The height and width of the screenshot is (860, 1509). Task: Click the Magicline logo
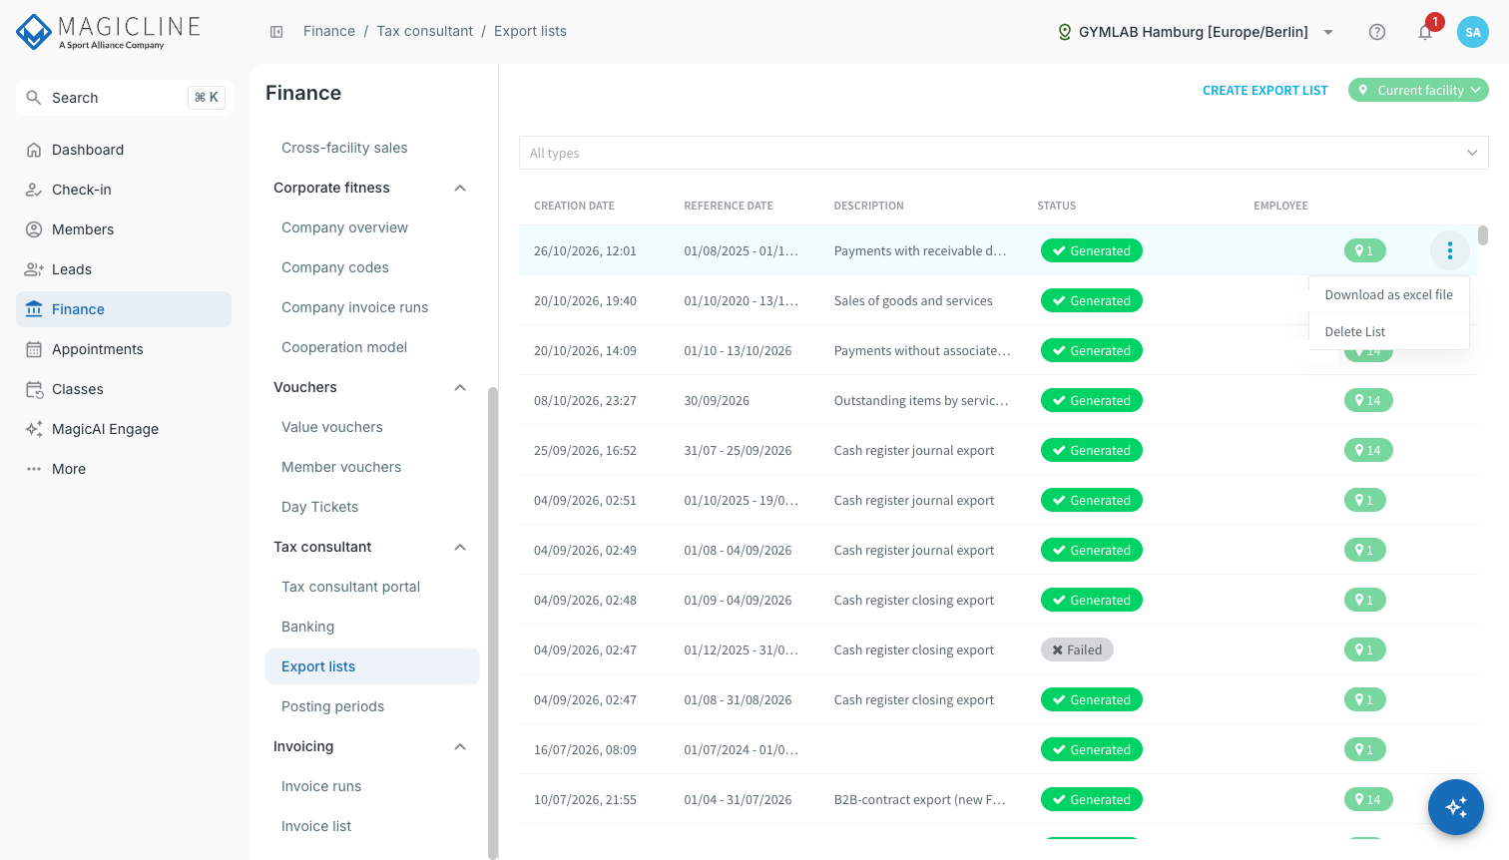[108, 32]
